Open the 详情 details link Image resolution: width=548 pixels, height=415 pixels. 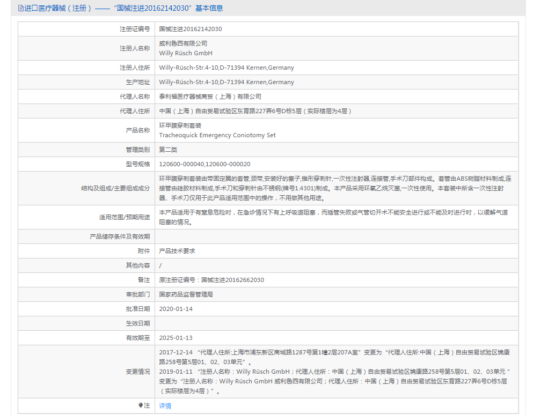click(x=165, y=406)
